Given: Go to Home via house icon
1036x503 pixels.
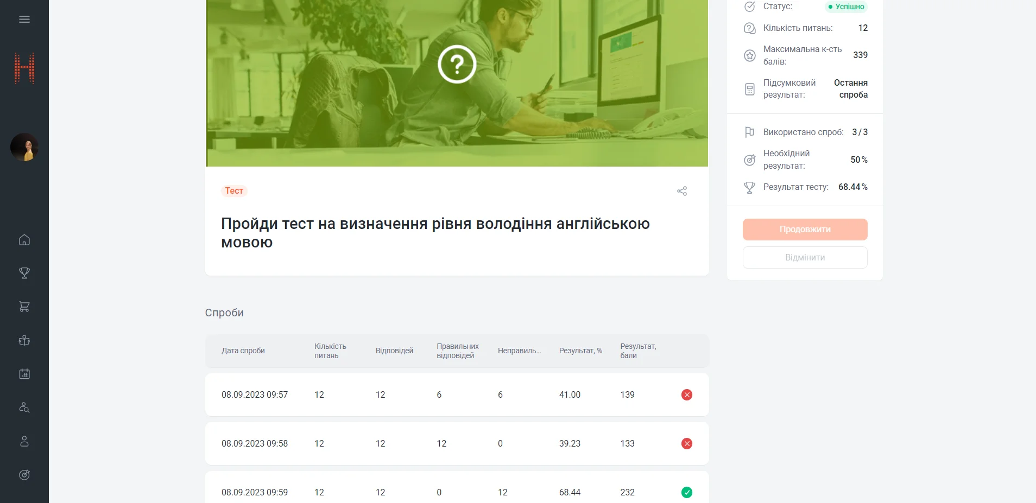Looking at the screenshot, I should 24,240.
